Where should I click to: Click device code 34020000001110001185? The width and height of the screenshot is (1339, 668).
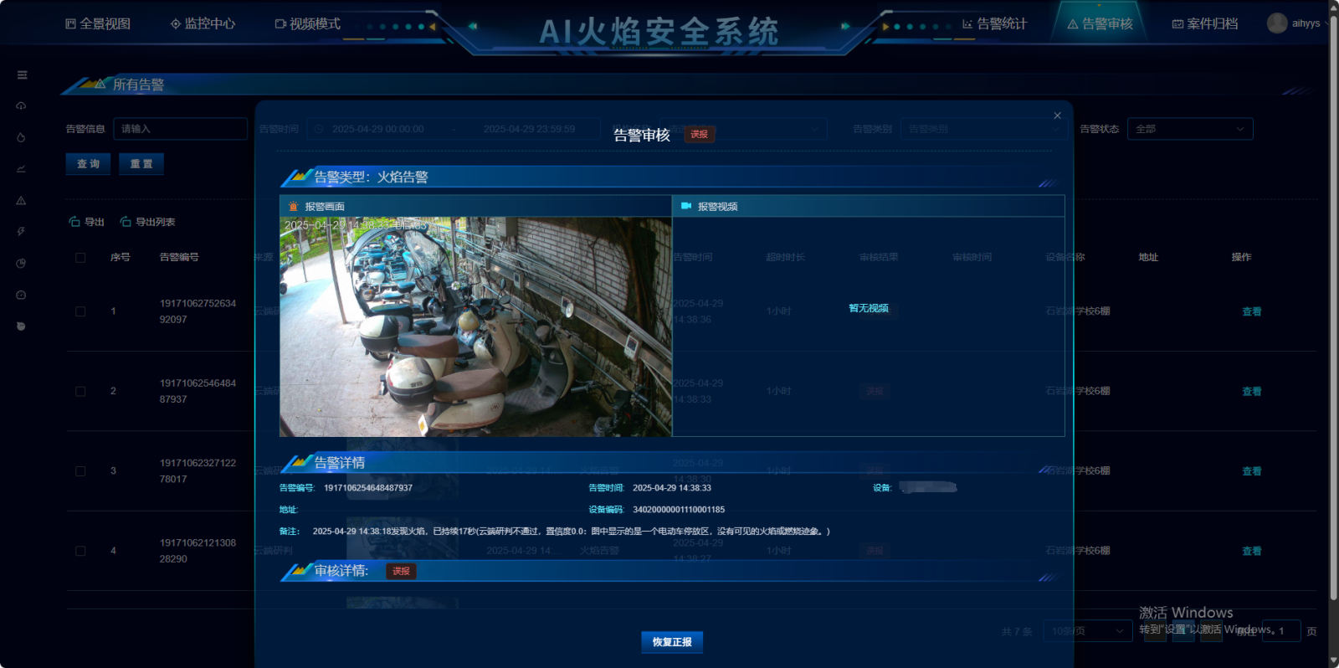pos(679,510)
